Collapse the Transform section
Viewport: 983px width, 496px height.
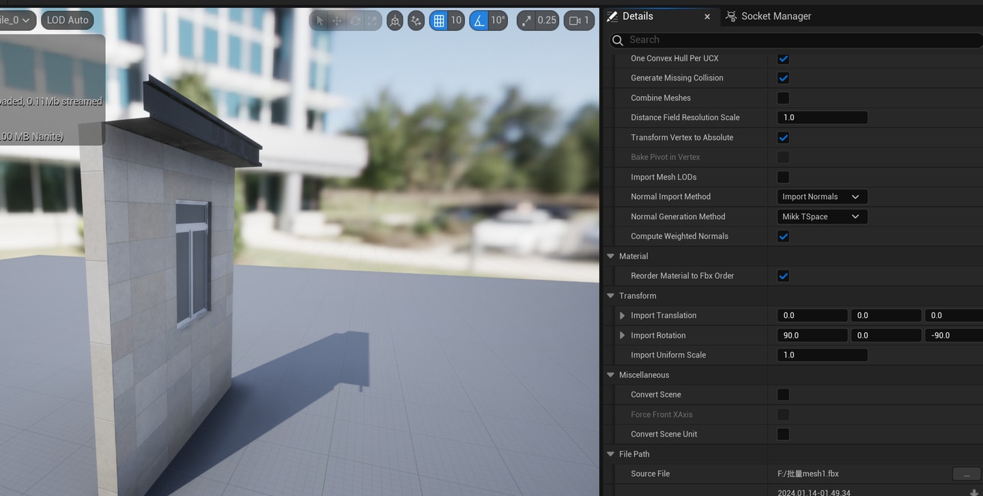[x=611, y=295]
